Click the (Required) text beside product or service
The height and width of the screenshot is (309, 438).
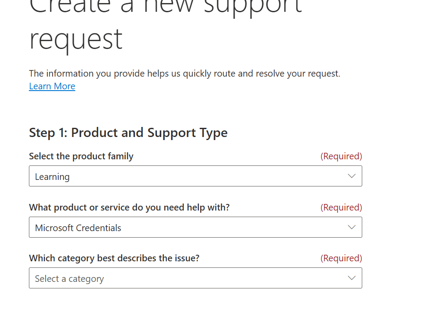pos(341,207)
